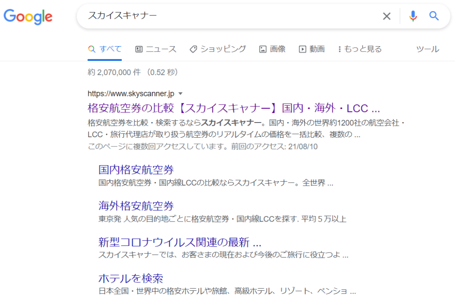Image resolution: width=455 pixels, height=305 pixels.
Task: Click the play icon beside 動画
Action: (302, 49)
